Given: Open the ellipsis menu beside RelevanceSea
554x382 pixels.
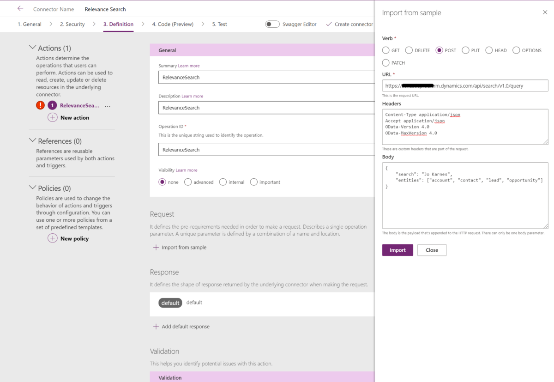Looking at the screenshot, I should coord(108,106).
